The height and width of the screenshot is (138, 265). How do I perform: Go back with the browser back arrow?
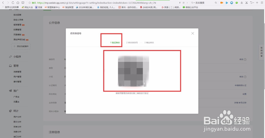click(x=3, y=3)
